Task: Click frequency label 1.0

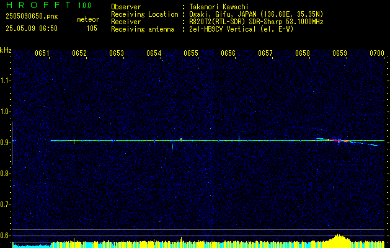Action: point(6,112)
